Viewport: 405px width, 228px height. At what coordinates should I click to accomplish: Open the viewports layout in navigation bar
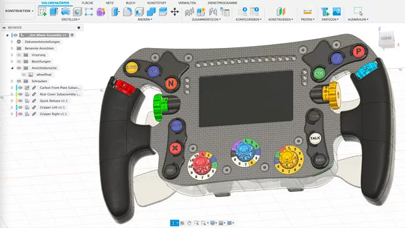click(x=230, y=223)
